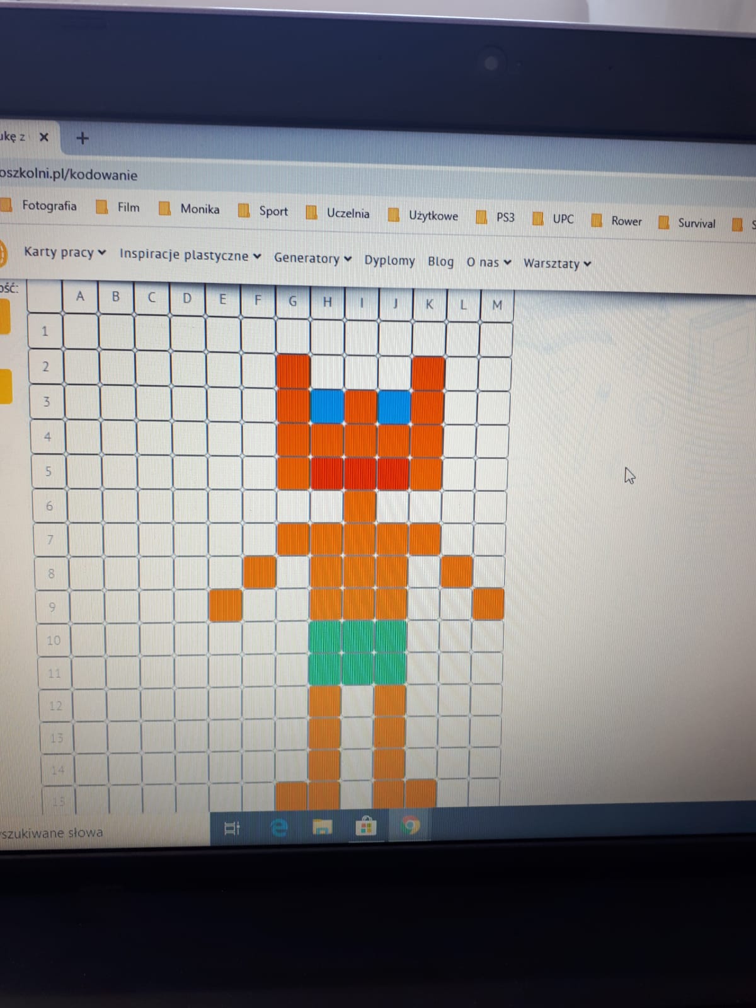Click column header M of the grid
Image resolution: width=756 pixels, height=1008 pixels.
[497, 306]
